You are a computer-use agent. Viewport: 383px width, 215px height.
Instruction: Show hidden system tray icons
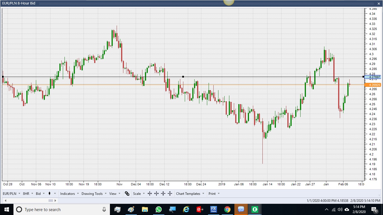pyautogui.click(x=326, y=209)
